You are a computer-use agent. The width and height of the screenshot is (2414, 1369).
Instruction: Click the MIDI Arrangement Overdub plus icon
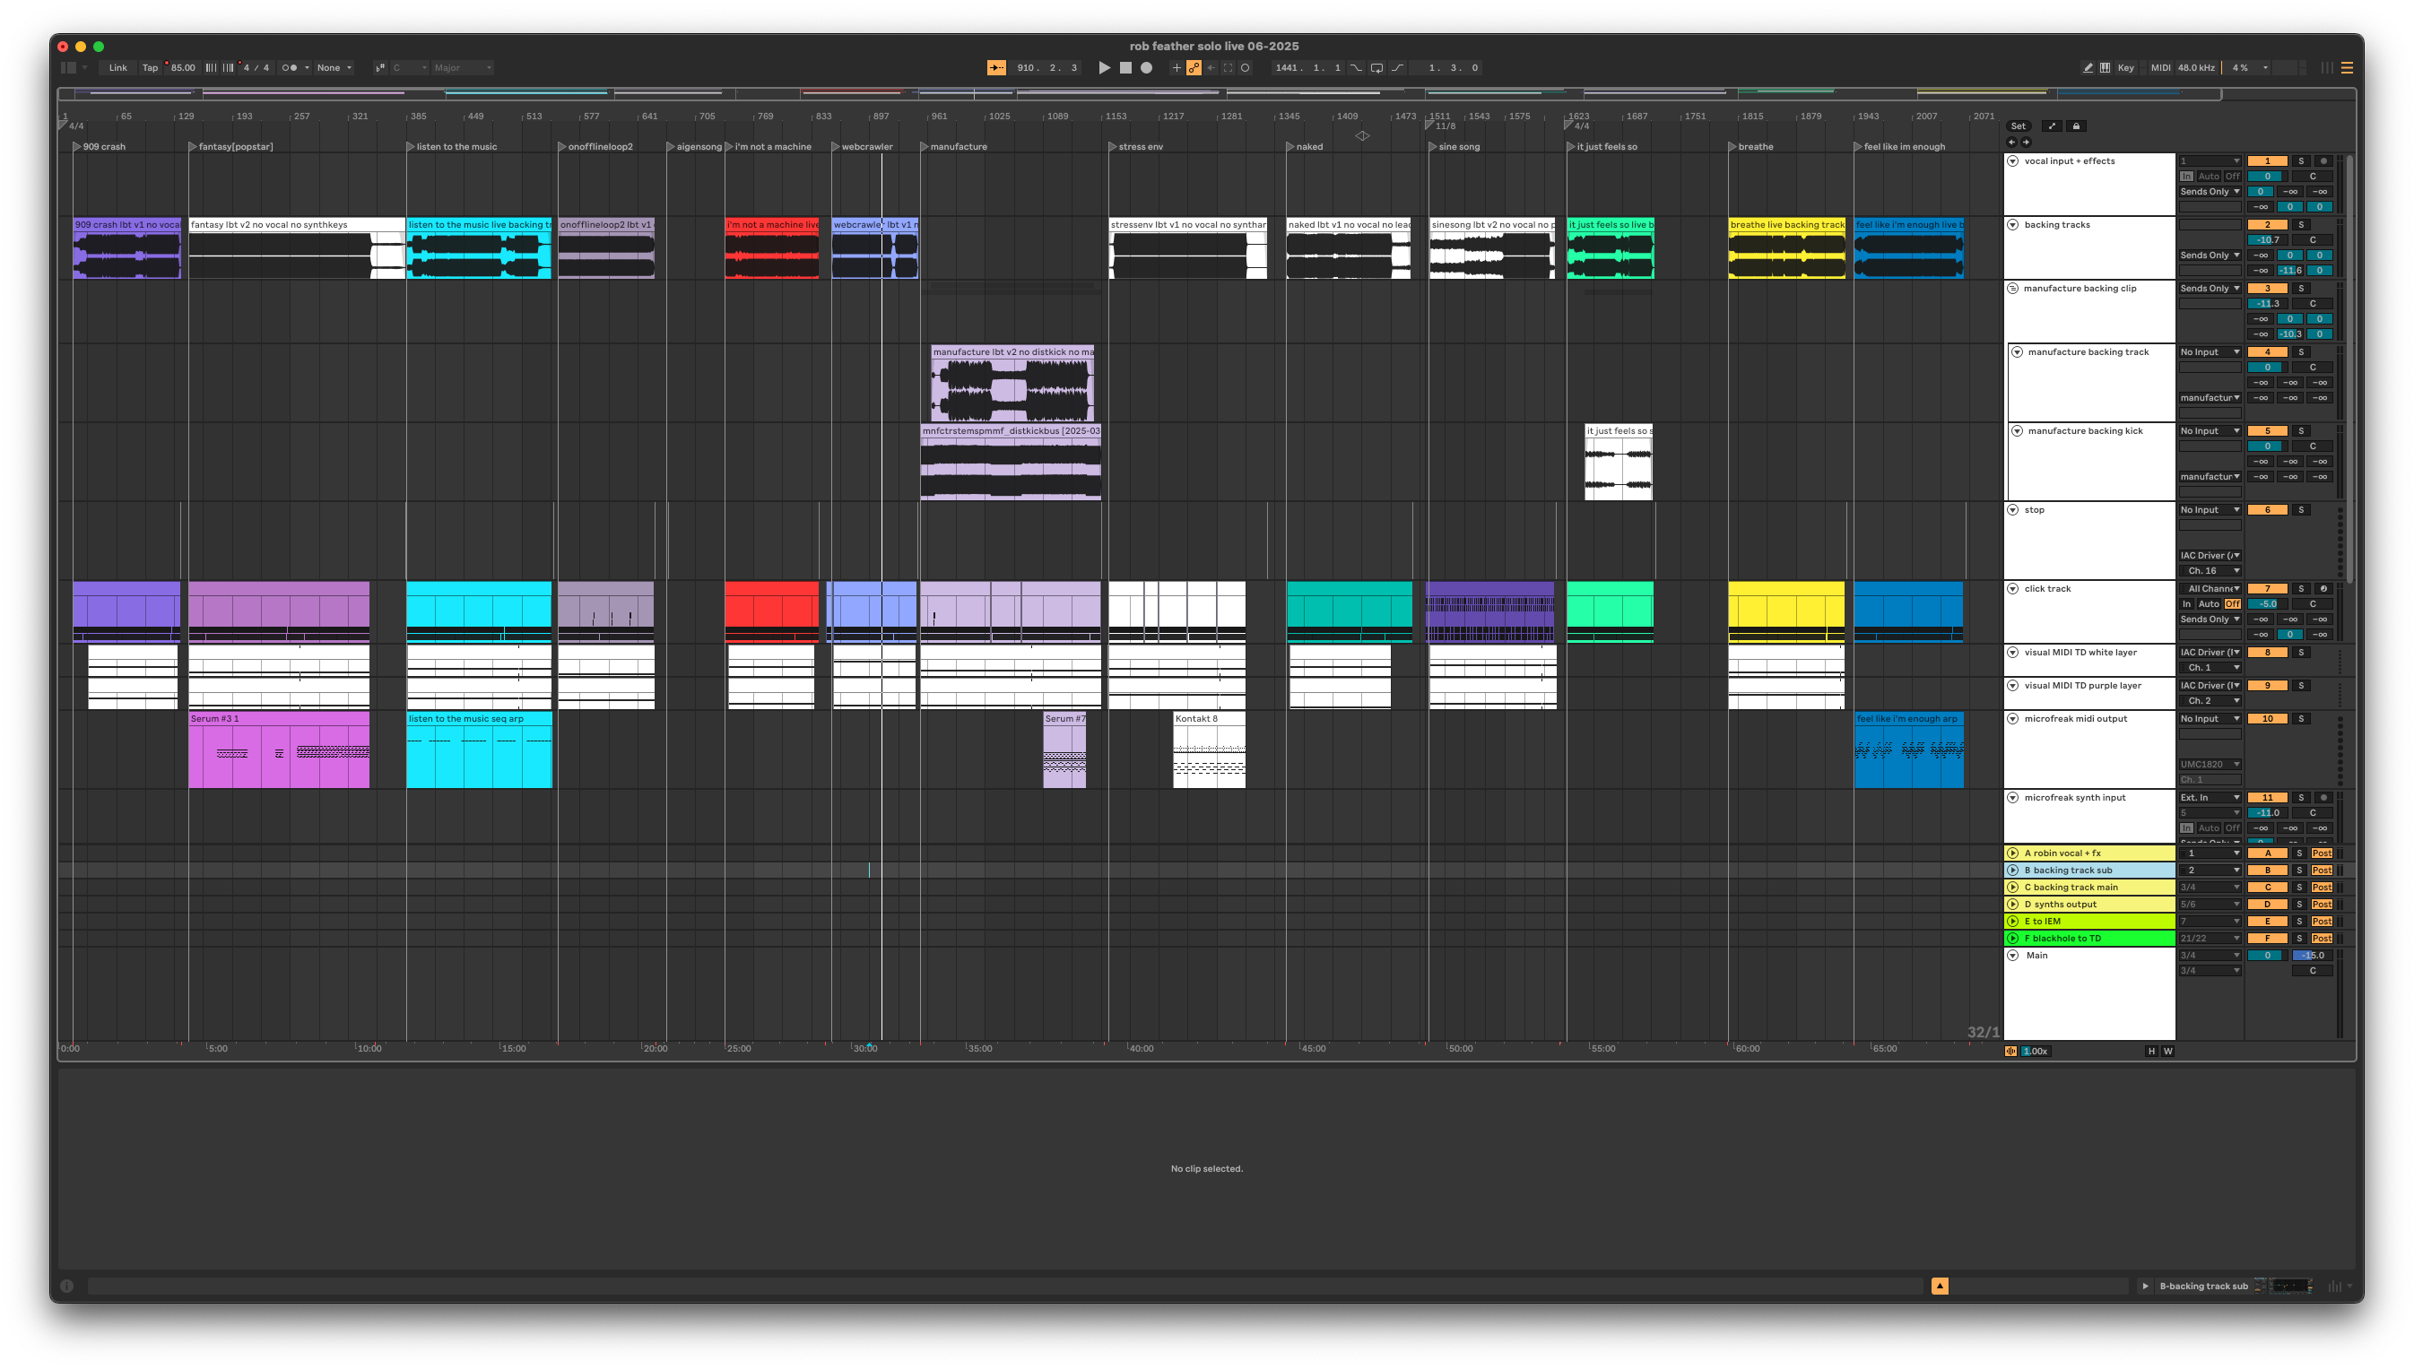point(1177,68)
